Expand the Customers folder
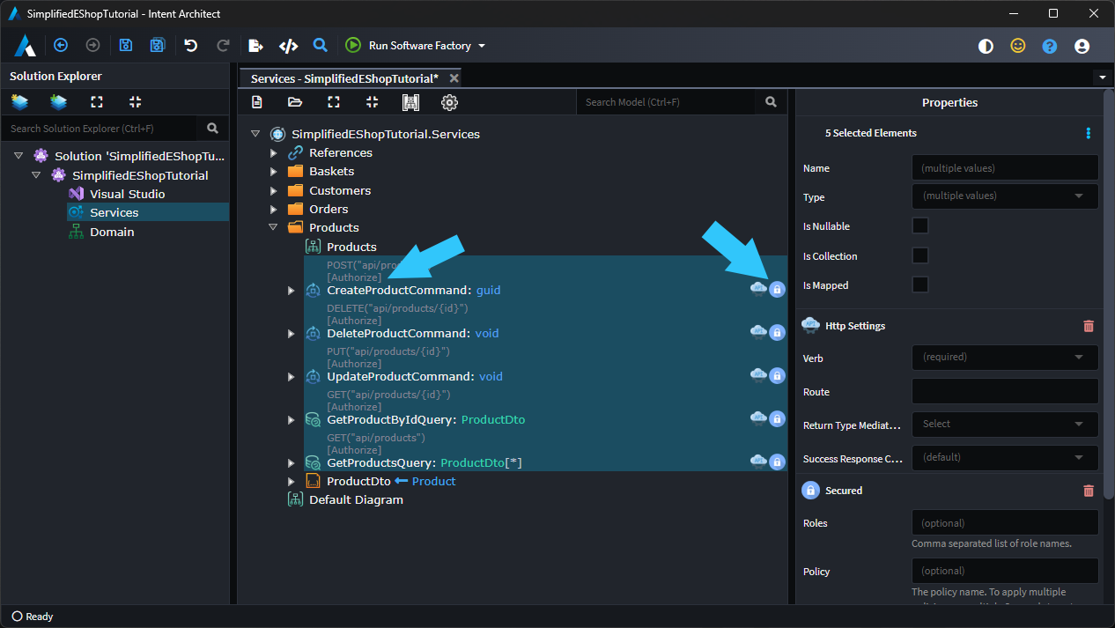The height and width of the screenshot is (628, 1115). 274,190
